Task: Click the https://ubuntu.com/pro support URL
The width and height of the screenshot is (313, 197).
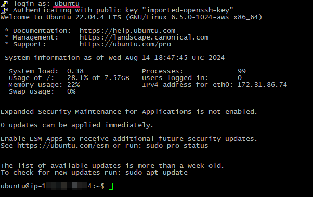Action: (125, 44)
